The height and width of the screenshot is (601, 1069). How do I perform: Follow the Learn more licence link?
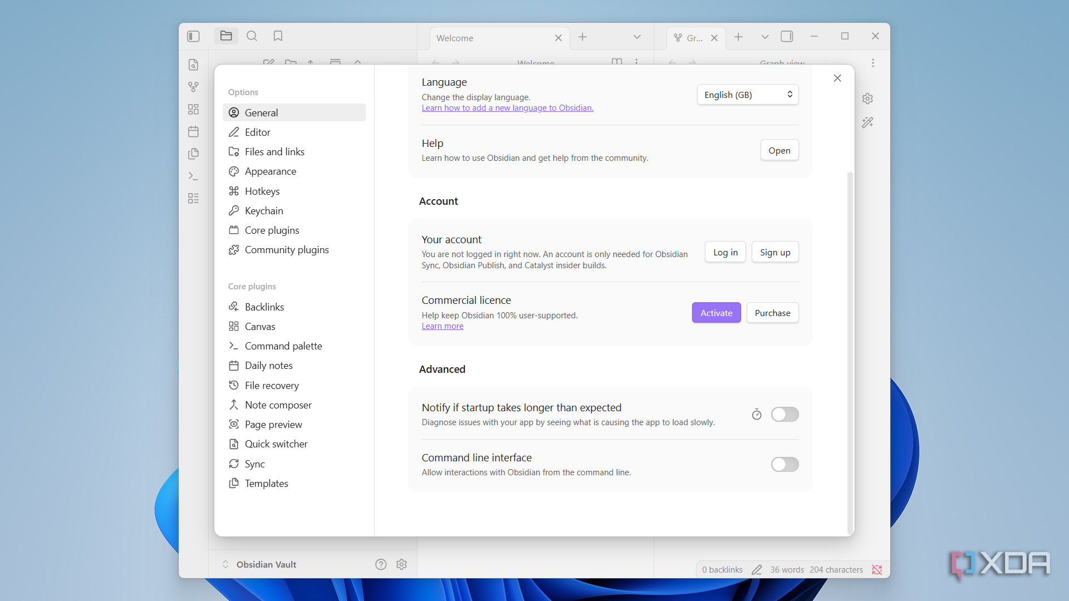(x=443, y=326)
